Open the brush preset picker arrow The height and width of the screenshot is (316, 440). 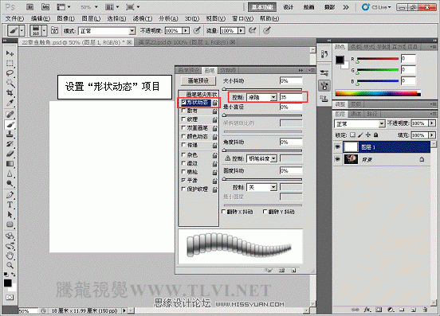pyautogui.click(x=44, y=30)
